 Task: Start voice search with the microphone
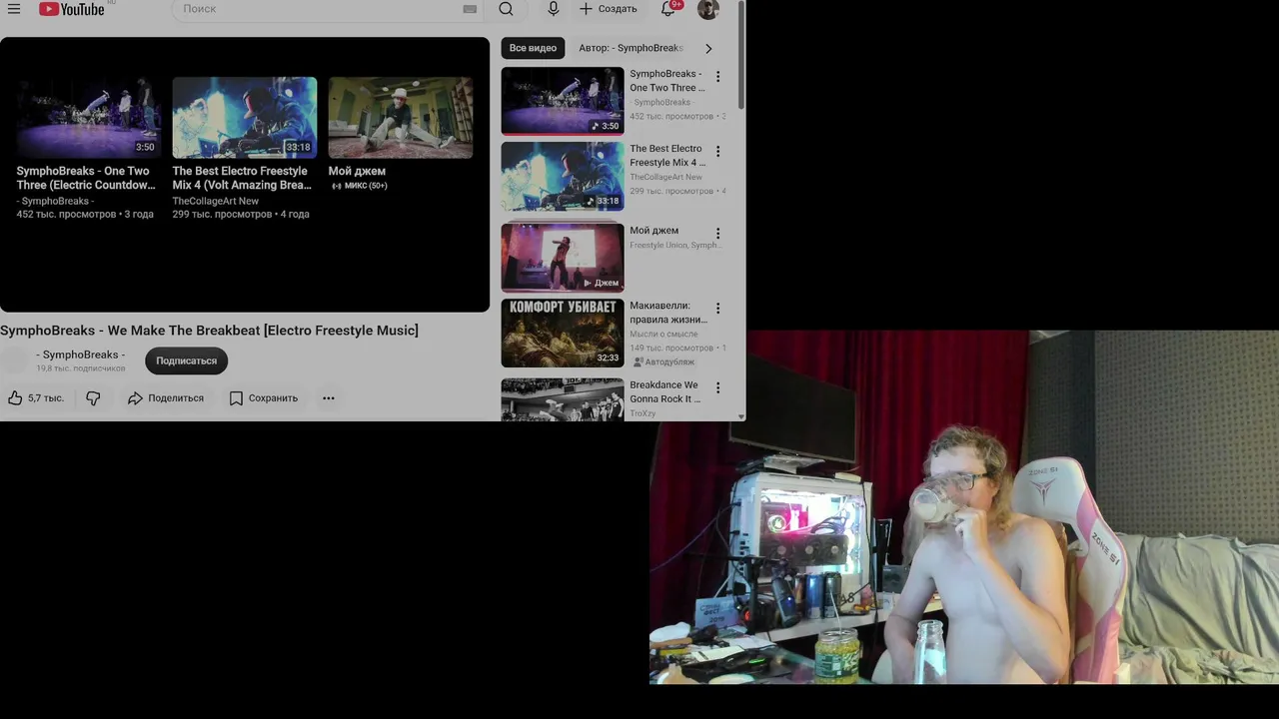pyautogui.click(x=554, y=9)
